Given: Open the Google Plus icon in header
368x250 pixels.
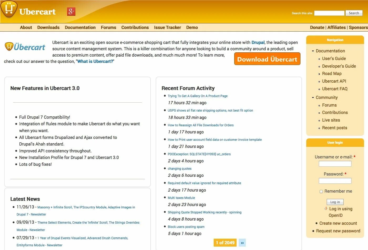Looking at the screenshot, I should pos(71,11).
